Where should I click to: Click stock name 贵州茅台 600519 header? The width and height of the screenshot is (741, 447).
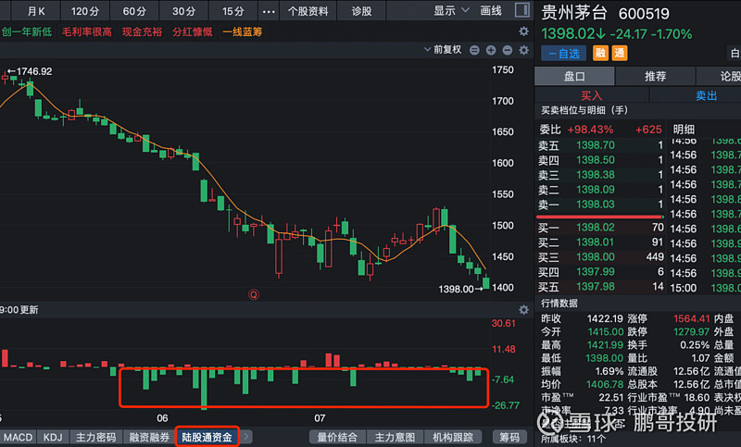point(605,13)
